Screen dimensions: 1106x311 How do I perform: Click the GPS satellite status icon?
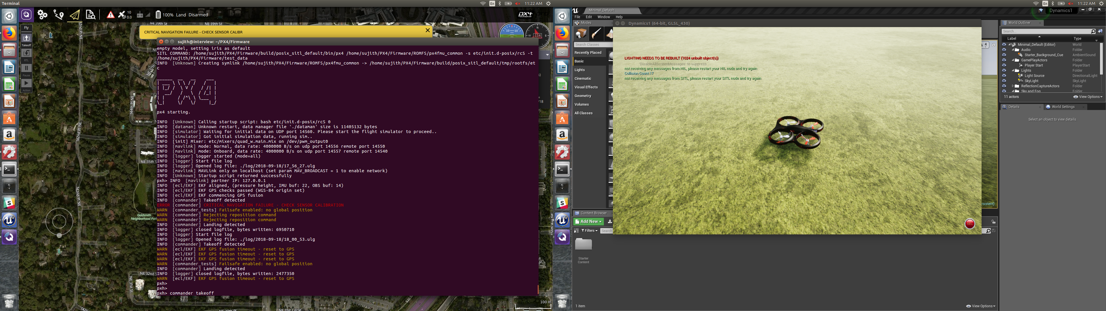(122, 15)
